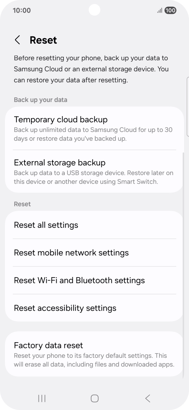Tap the Reset page title
The width and height of the screenshot is (189, 410).
tap(43, 40)
